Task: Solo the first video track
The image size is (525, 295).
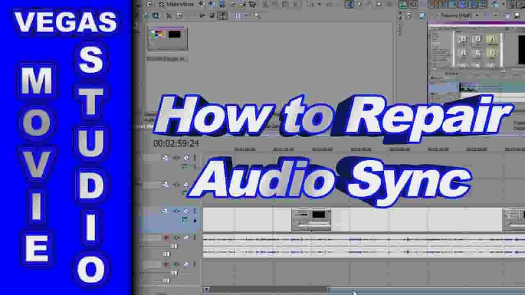Action: (194, 158)
